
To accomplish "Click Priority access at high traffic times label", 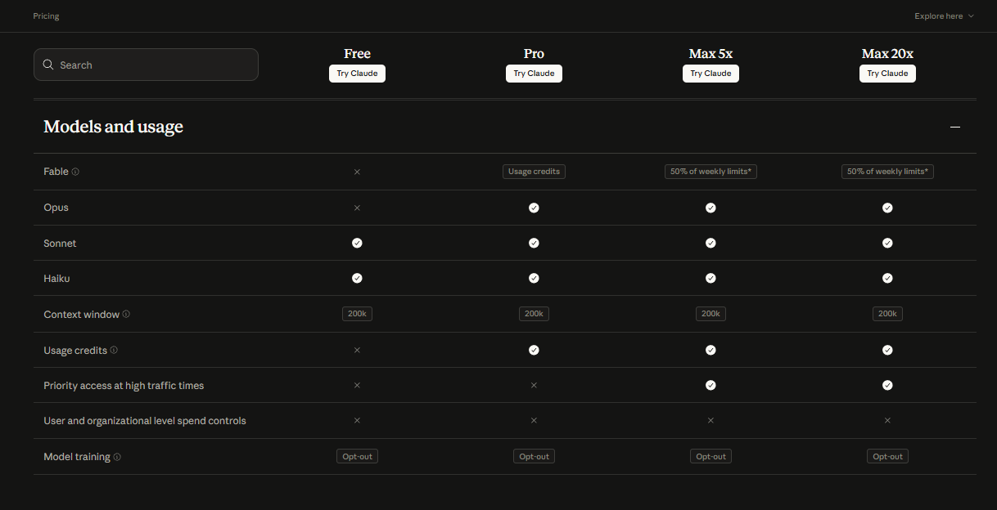I will tap(124, 386).
